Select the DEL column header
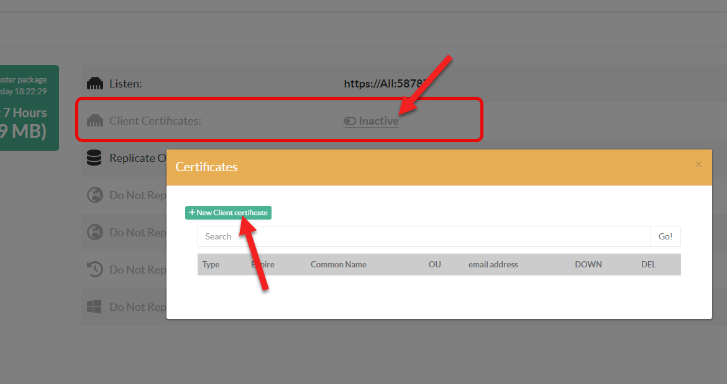727x384 pixels. pos(648,264)
